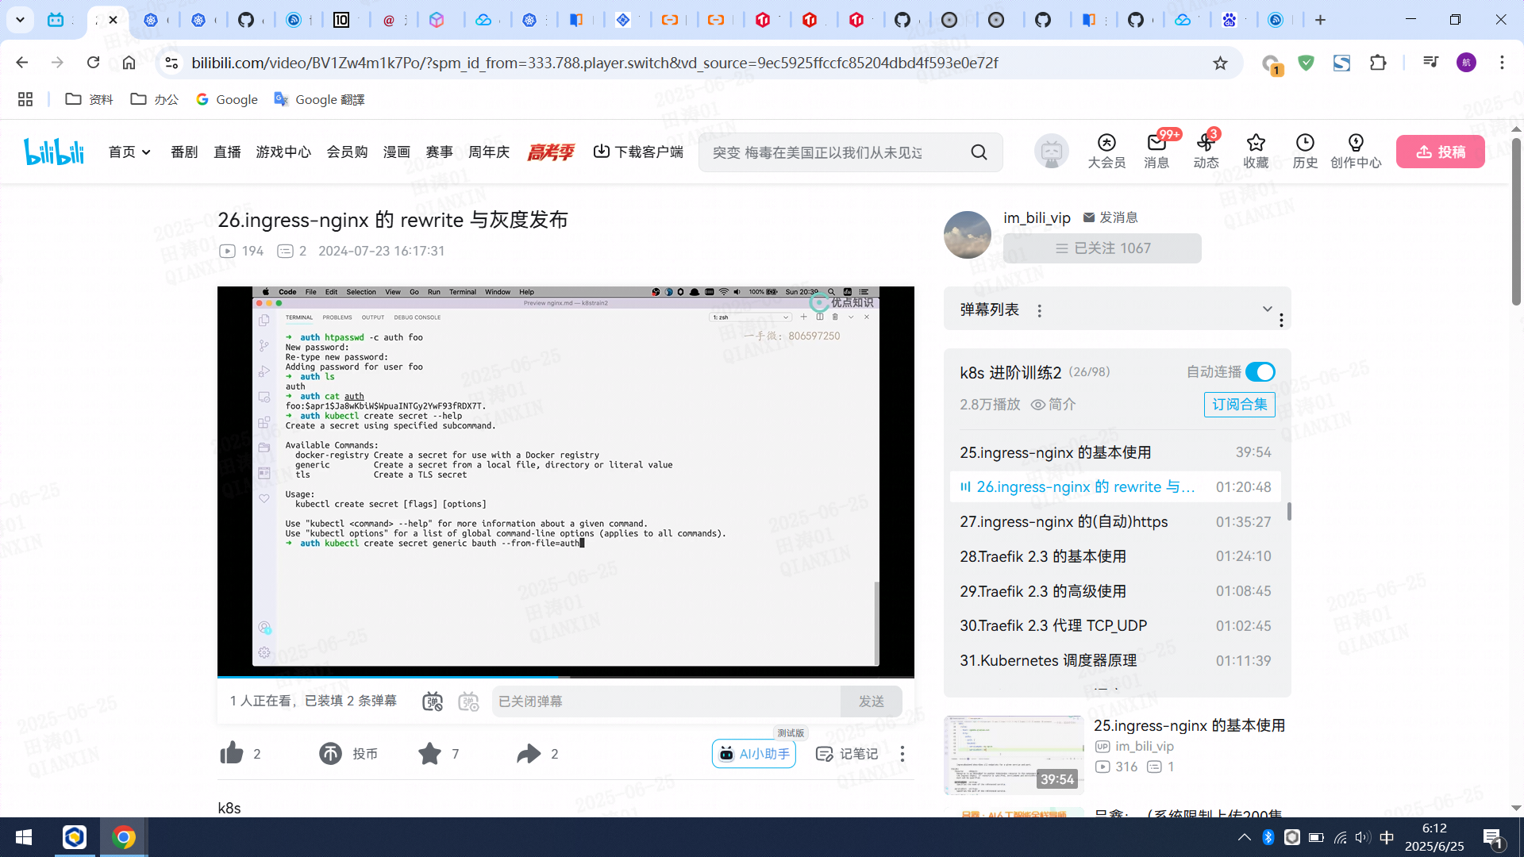Image resolution: width=1524 pixels, height=857 pixels.
Task: Click the 订阅合集 button
Action: (1239, 405)
